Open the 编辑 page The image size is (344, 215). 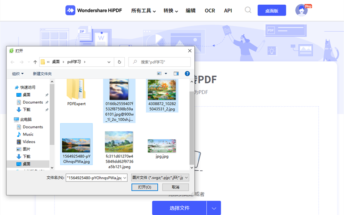[190, 10]
